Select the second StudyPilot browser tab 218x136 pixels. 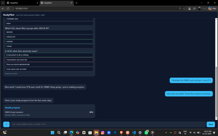pos(56,3)
